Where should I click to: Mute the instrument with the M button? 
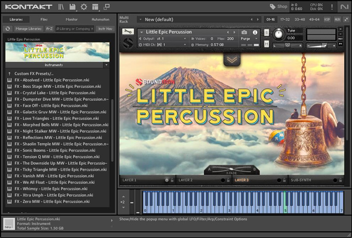click(266, 44)
